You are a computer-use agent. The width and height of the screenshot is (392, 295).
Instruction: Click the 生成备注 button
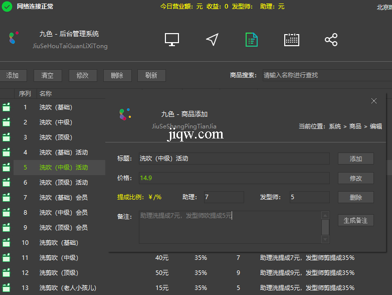(355, 220)
